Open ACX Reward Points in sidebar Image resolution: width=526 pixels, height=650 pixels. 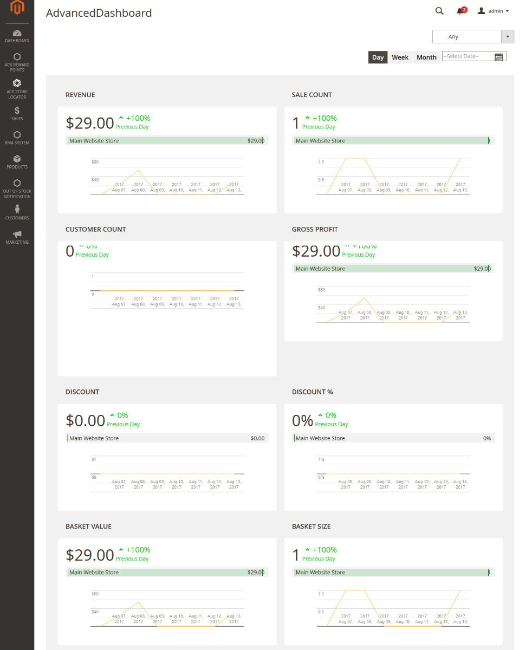(x=17, y=62)
